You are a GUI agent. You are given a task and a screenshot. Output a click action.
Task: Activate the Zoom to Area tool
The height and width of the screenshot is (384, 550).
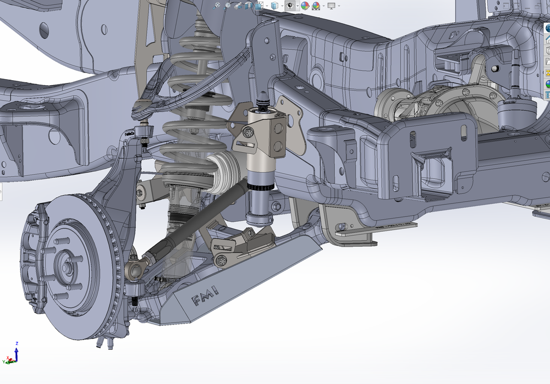click(228, 5)
